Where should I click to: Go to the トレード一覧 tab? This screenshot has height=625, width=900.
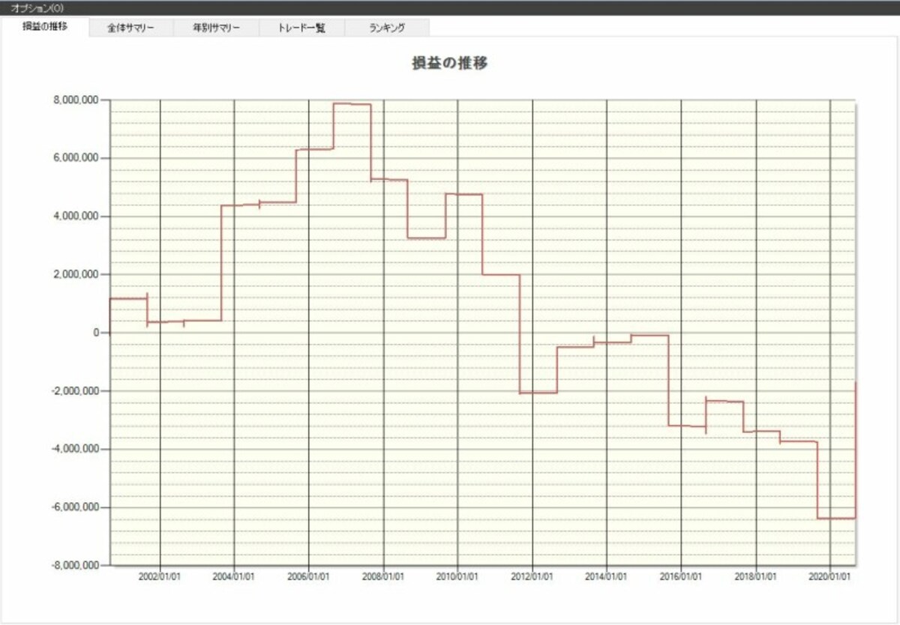pos(301,28)
